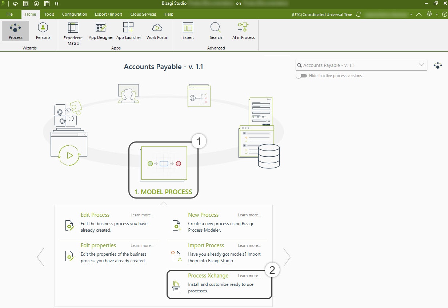Click the timezone refresh circle indicator
Image resolution: width=448 pixels, height=308 pixels.
(x=359, y=14)
